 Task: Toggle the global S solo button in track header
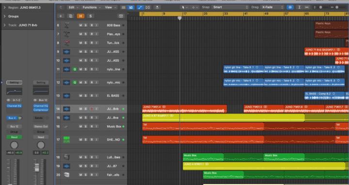(x=90, y=16)
